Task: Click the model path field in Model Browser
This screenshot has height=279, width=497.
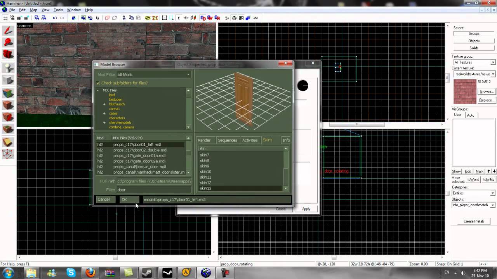Action: point(216,200)
